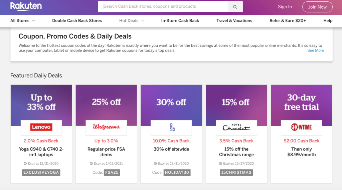Open the Hot Deals dropdown menu

tap(131, 20)
